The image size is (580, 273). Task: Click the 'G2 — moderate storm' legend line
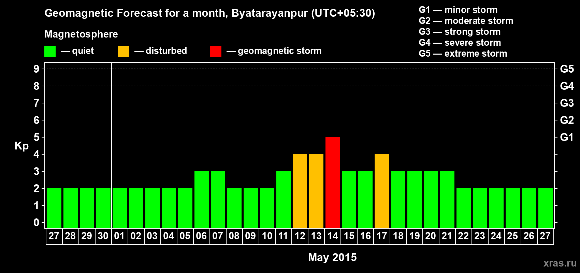[x=466, y=21]
